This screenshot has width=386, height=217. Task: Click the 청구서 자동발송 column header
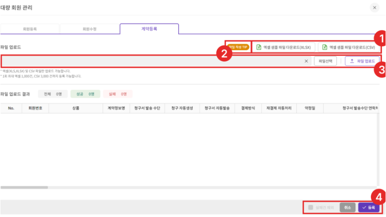(217, 108)
